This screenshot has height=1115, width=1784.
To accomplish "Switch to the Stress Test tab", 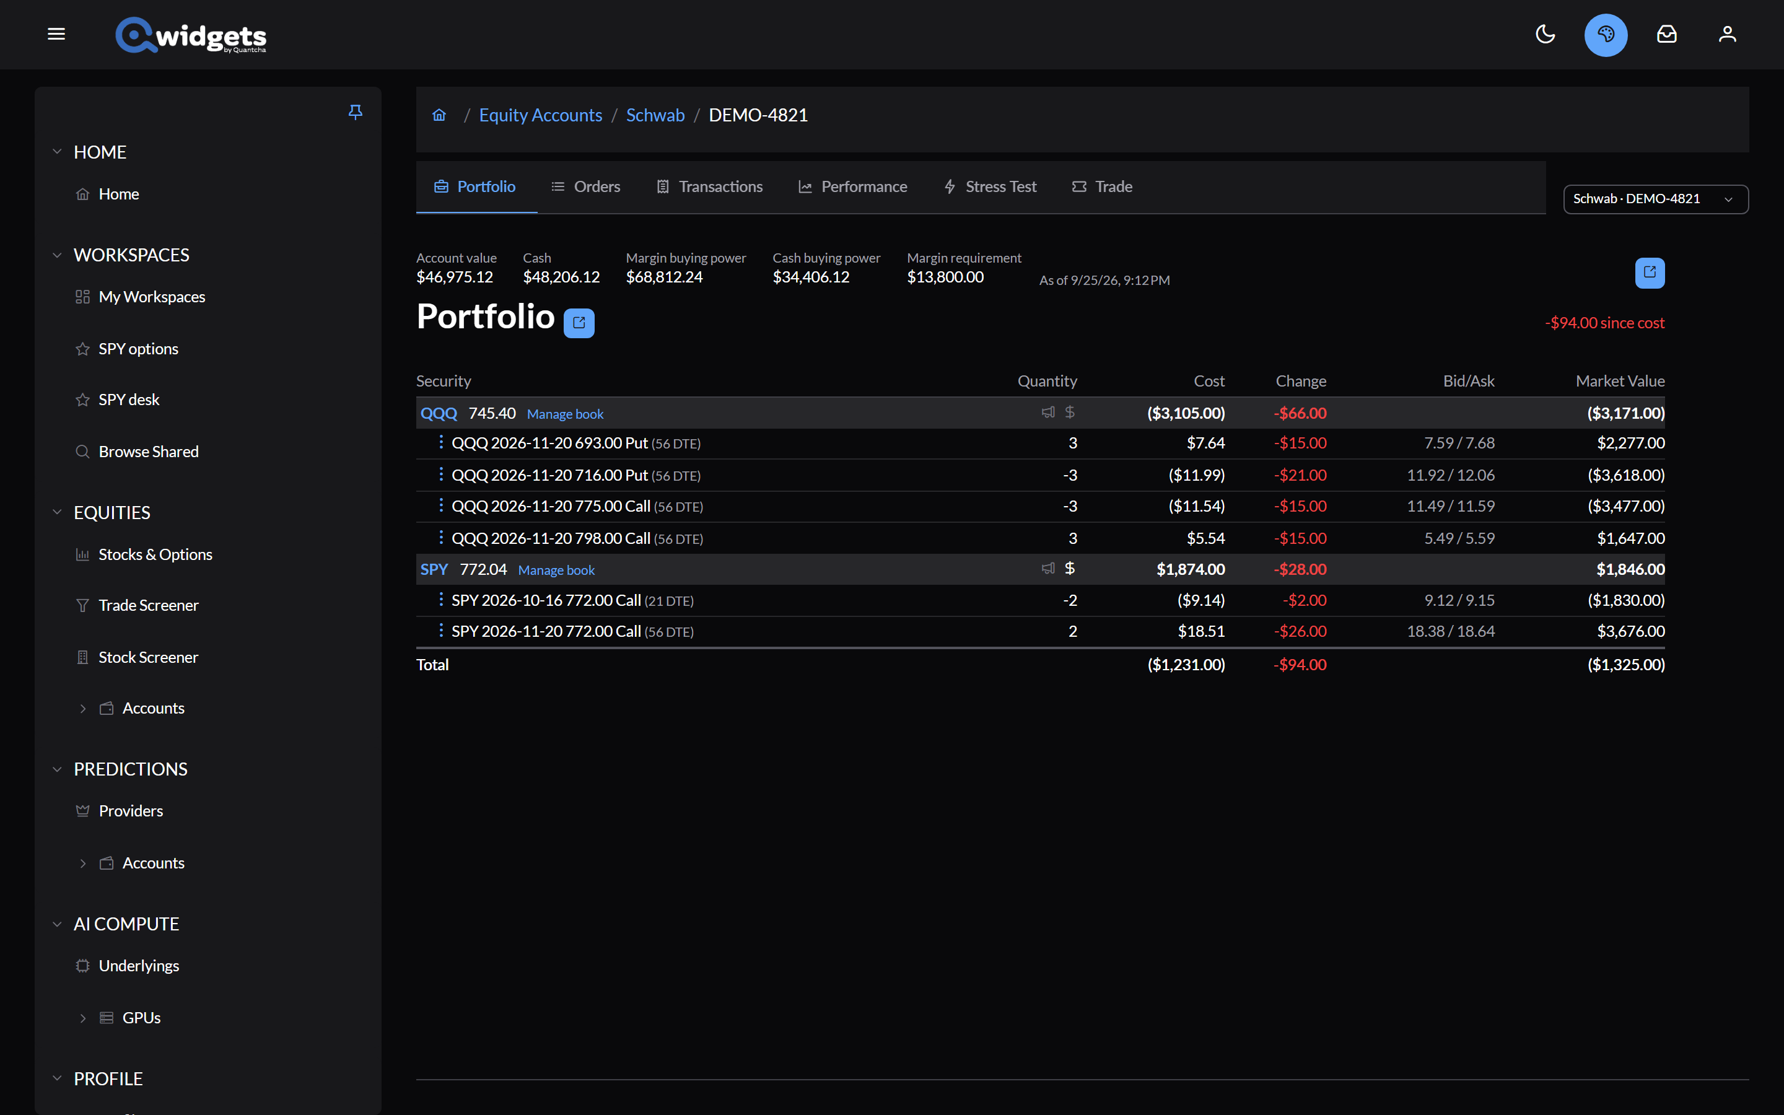I will pos(990,186).
